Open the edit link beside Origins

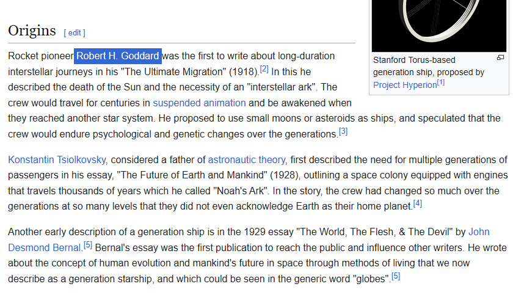click(75, 33)
